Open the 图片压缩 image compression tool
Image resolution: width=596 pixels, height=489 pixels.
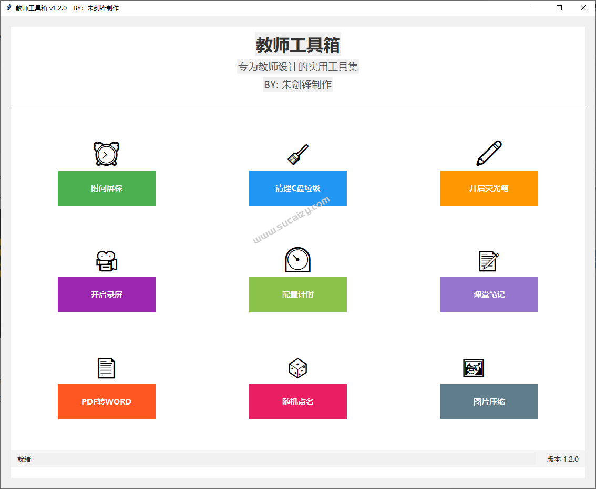pyautogui.click(x=489, y=401)
